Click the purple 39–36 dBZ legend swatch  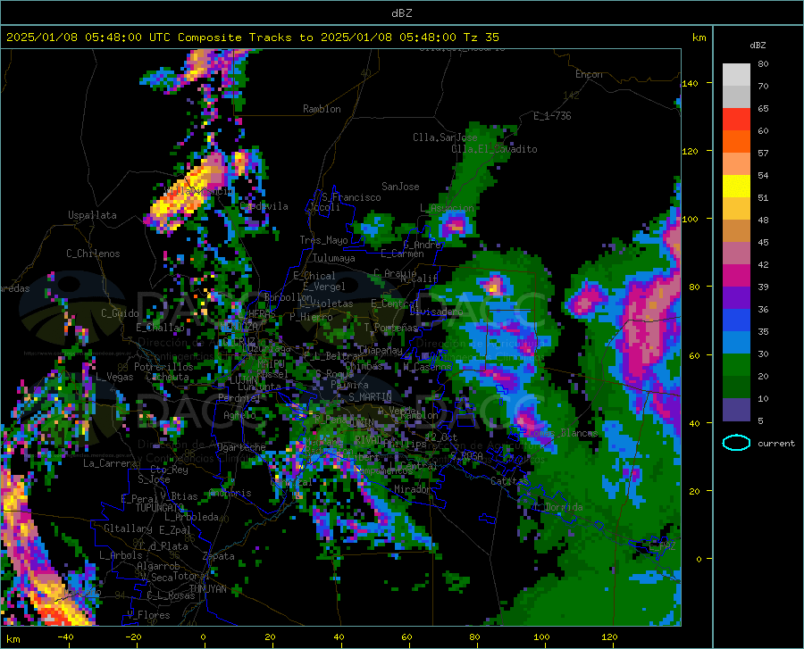click(736, 298)
